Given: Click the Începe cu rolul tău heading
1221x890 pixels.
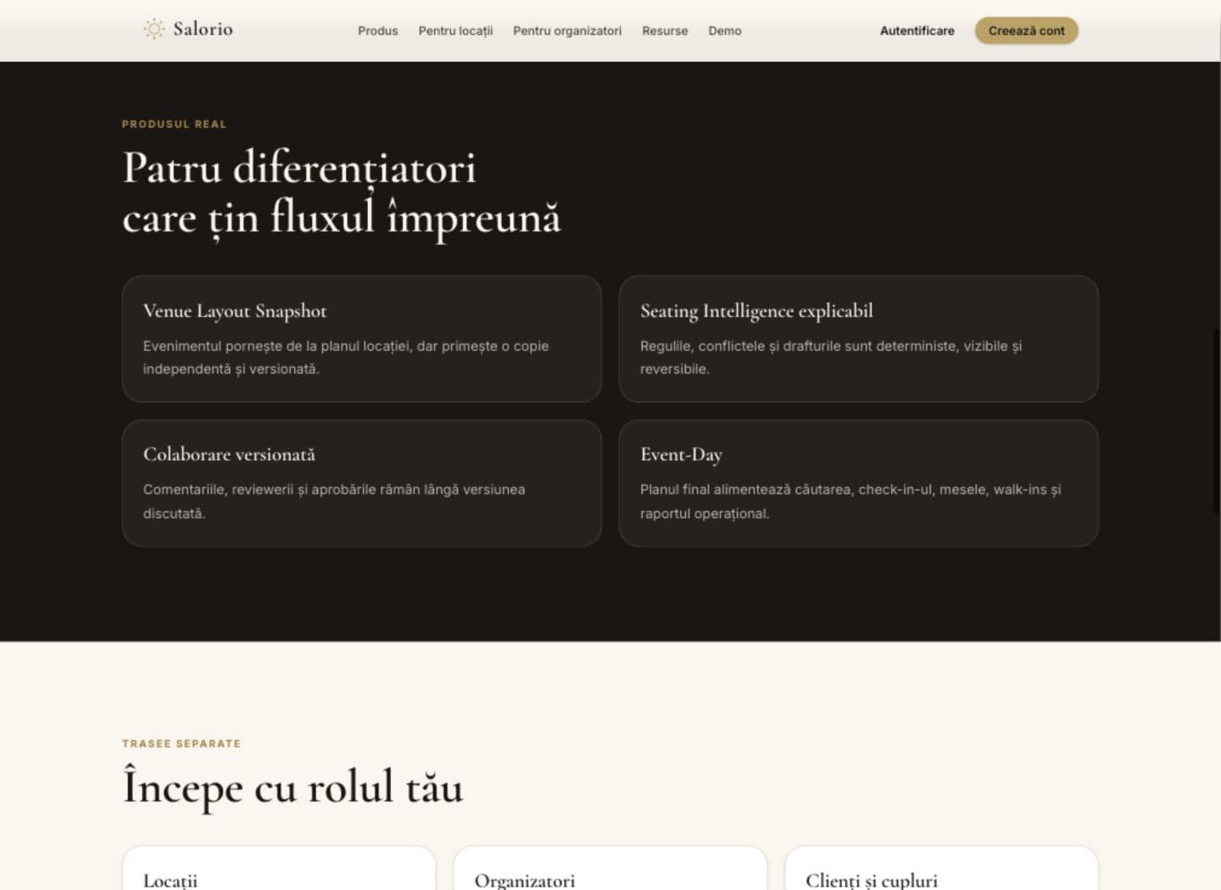Looking at the screenshot, I should point(293,787).
